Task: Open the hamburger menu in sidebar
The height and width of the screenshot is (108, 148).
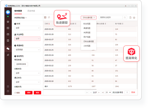Action: click(x=8, y=86)
